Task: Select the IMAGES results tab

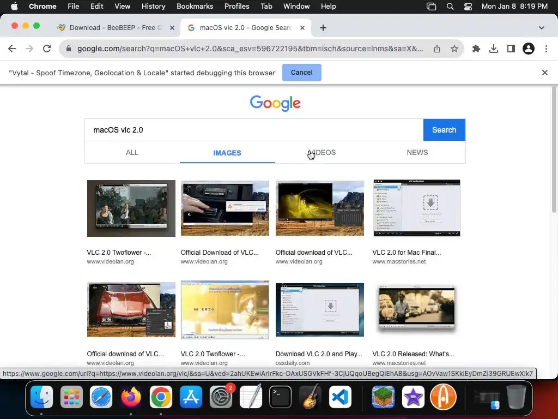Action: pyautogui.click(x=227, y=153)
